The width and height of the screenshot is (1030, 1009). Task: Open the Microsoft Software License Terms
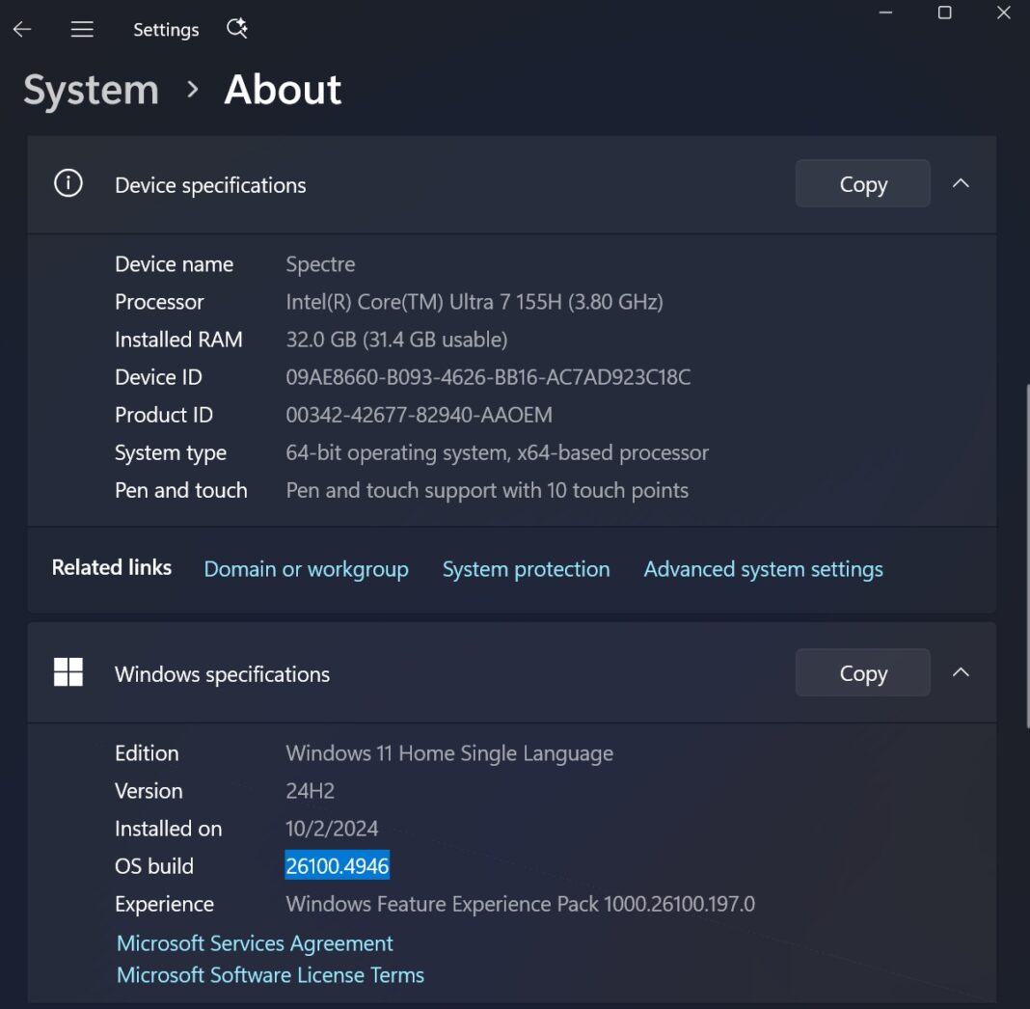(x=269, y=974)
